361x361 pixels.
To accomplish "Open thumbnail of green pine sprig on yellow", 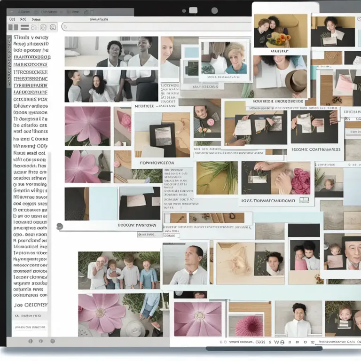I will [217, 178].
